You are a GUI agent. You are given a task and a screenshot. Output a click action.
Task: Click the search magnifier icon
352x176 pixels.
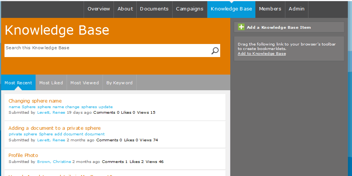pos(215,51)
